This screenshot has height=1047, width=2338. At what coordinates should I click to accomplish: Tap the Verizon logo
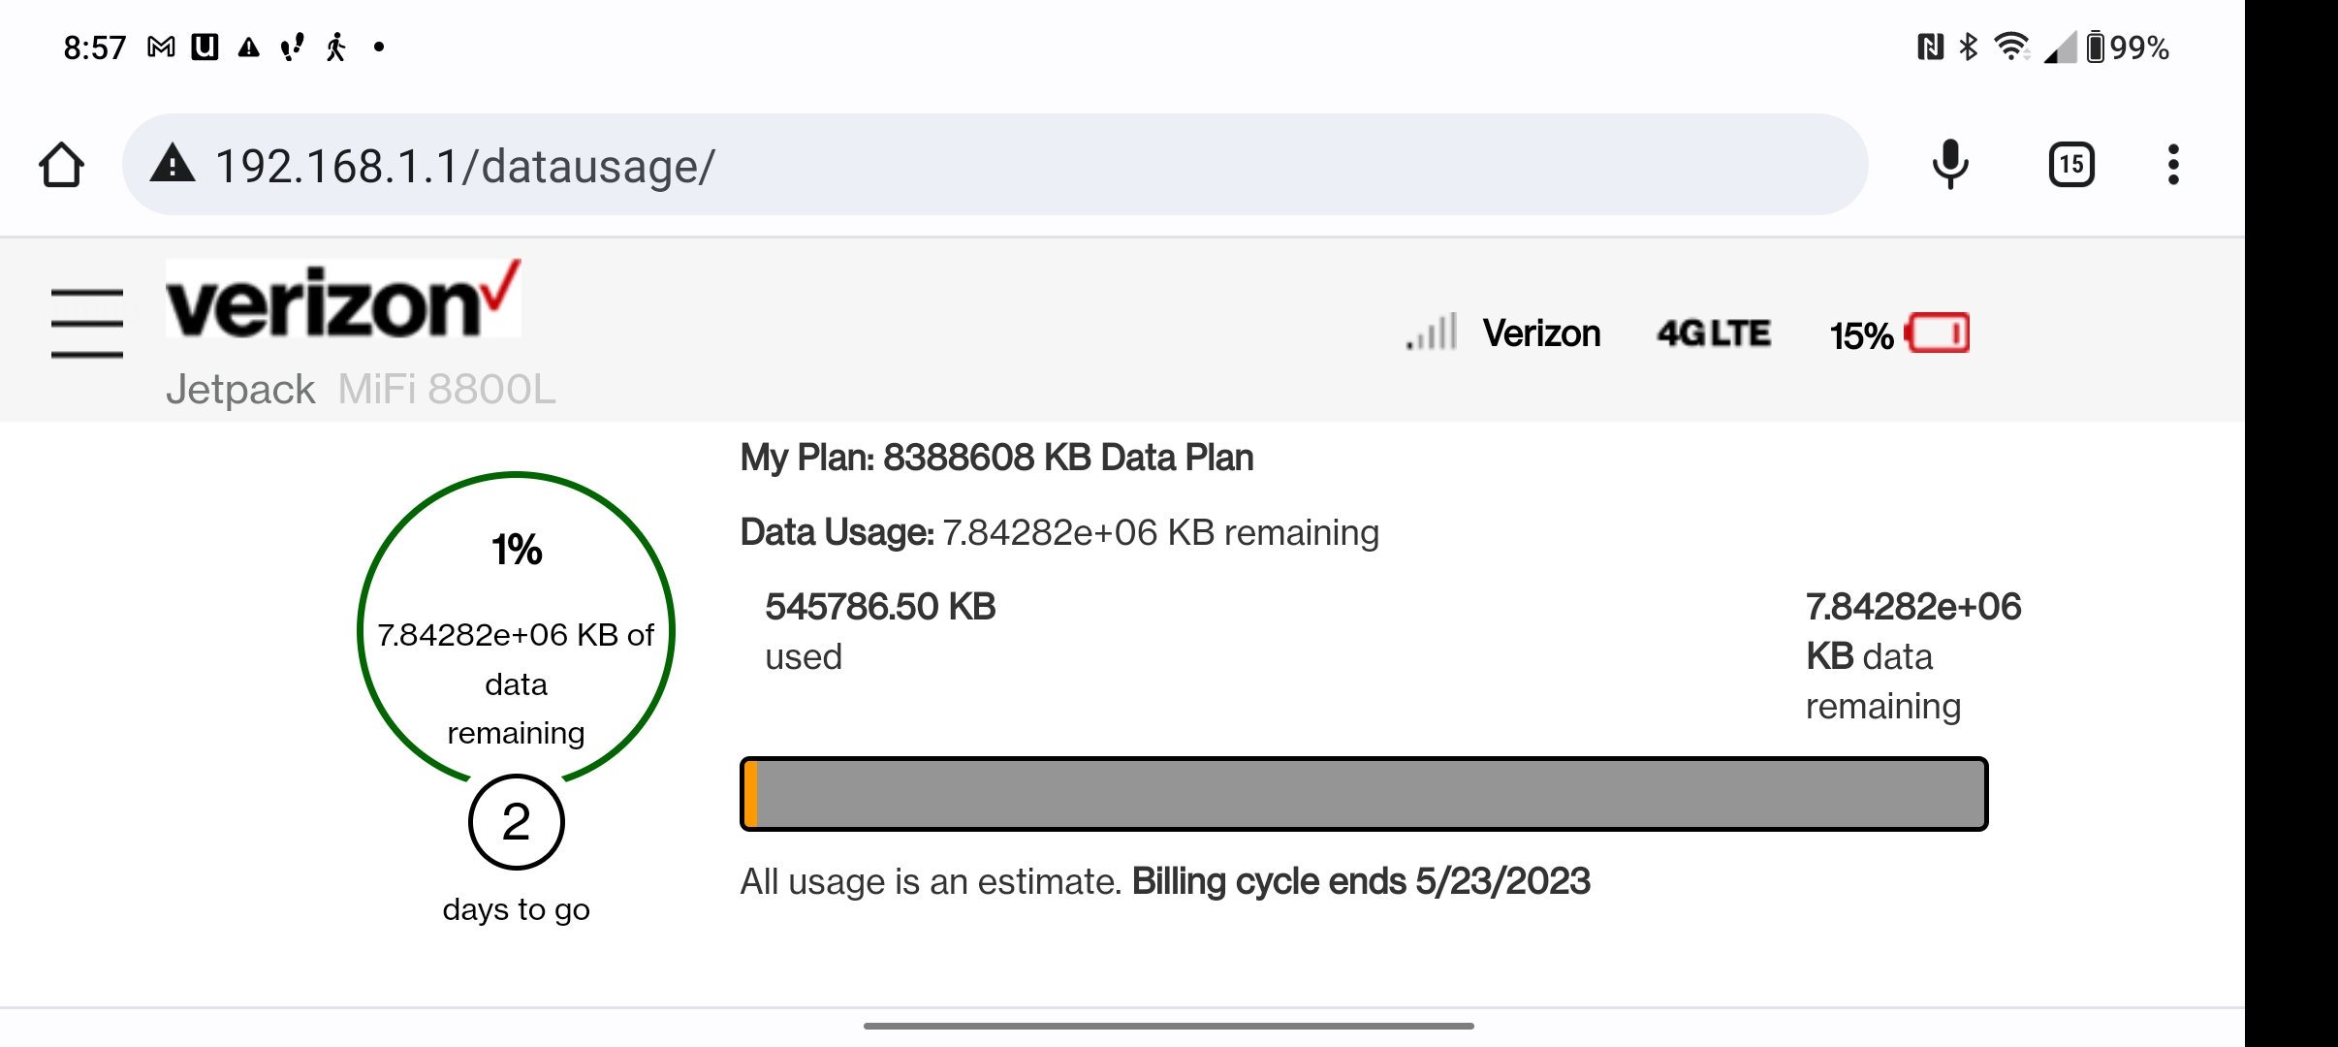click(x=342, y=300)
